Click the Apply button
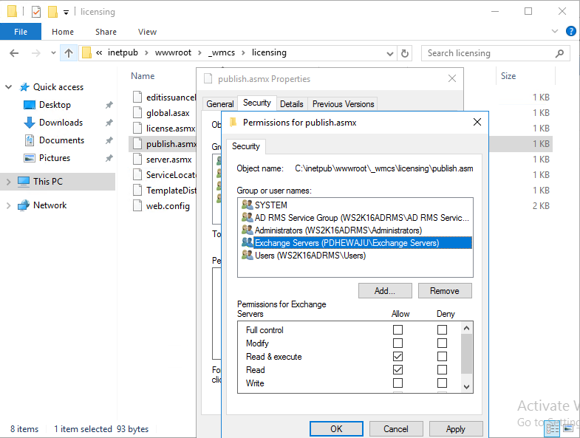Screen dimensions: 580x438 tap(456, 428)
